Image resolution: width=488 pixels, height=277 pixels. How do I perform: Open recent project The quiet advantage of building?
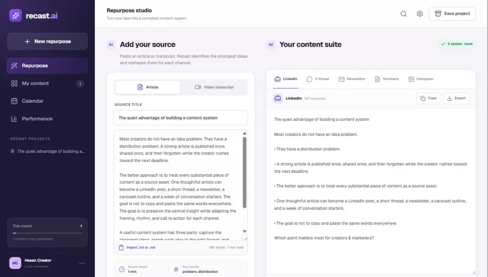[47, 151]
